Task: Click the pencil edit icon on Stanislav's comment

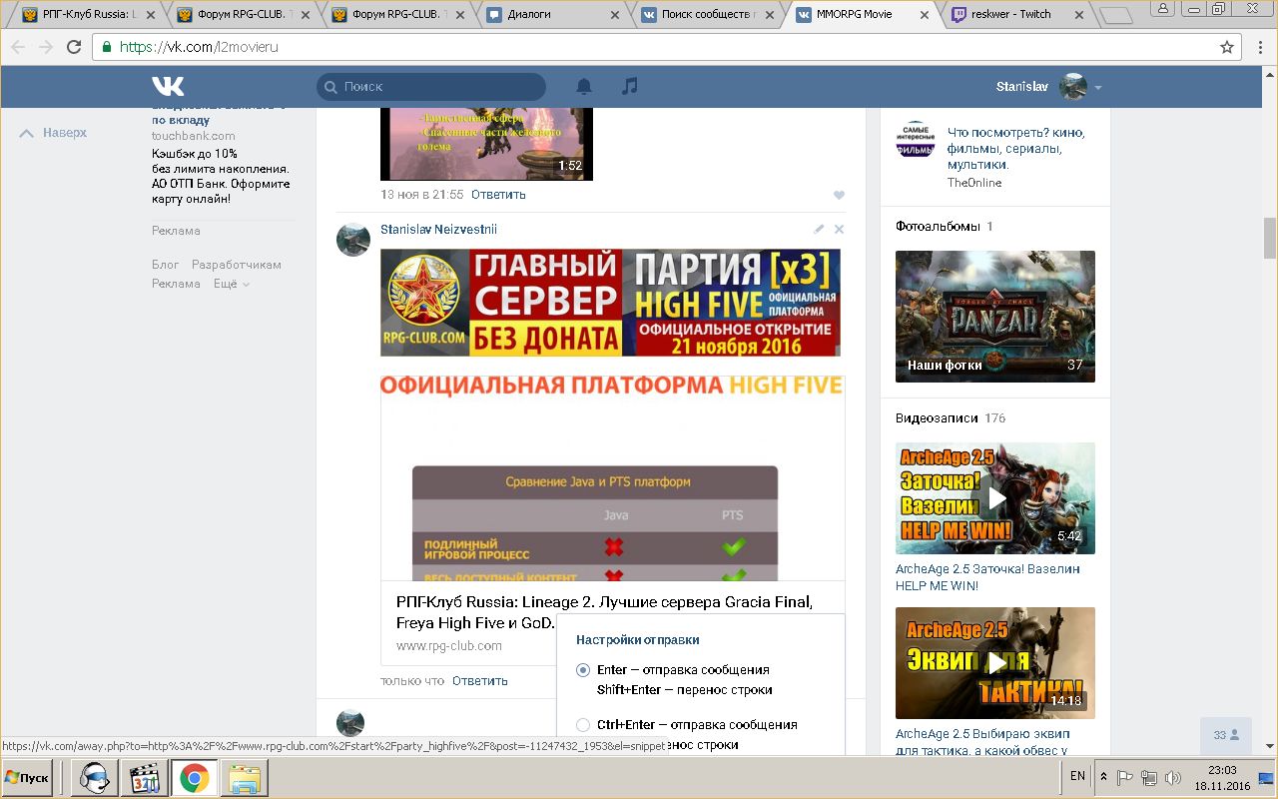Action: coord(819,230)
